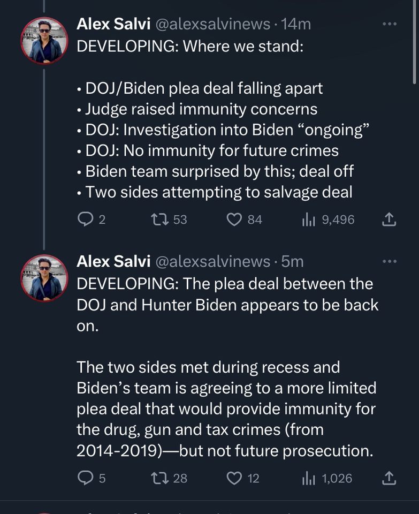Image resolution: width=419 pixels, height=514 pixels.
Task: View analytics showing 9,496 views
Action: [308, 219]
